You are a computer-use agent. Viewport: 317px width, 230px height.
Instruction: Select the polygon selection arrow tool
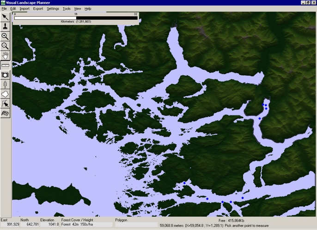pos(5,104)
